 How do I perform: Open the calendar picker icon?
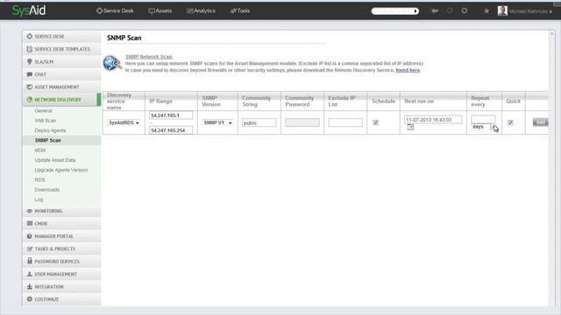point(410,127)
